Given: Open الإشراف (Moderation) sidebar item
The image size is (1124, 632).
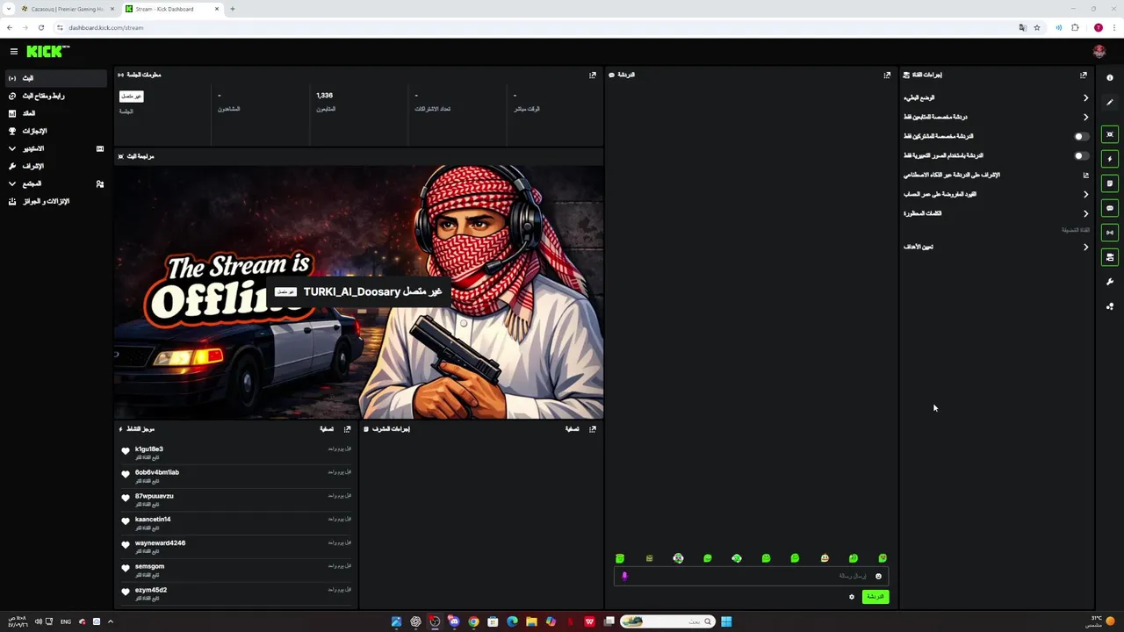Looking at the screenshot, I should 55,166.
